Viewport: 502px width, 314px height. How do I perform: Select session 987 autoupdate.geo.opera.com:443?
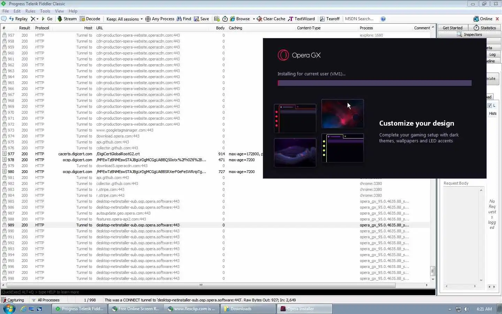(215, 213)
